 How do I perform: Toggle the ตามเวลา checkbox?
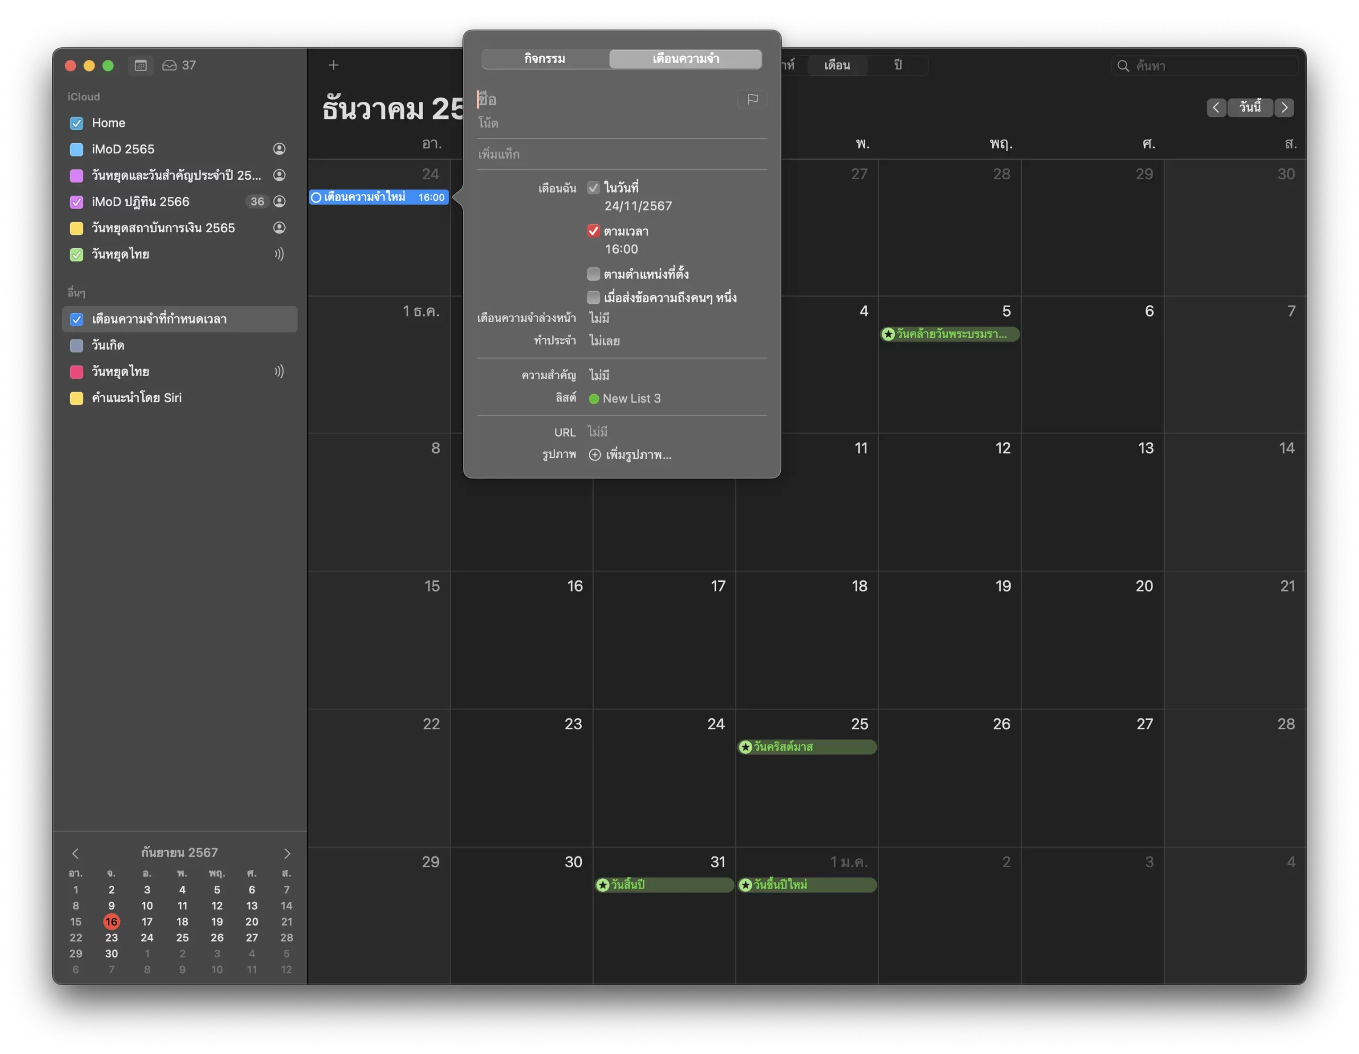tap(594, 231)
